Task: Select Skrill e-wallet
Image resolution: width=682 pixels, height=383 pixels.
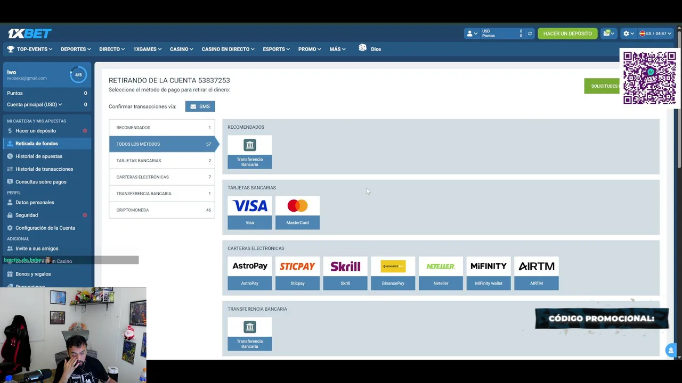Action: 345,273
